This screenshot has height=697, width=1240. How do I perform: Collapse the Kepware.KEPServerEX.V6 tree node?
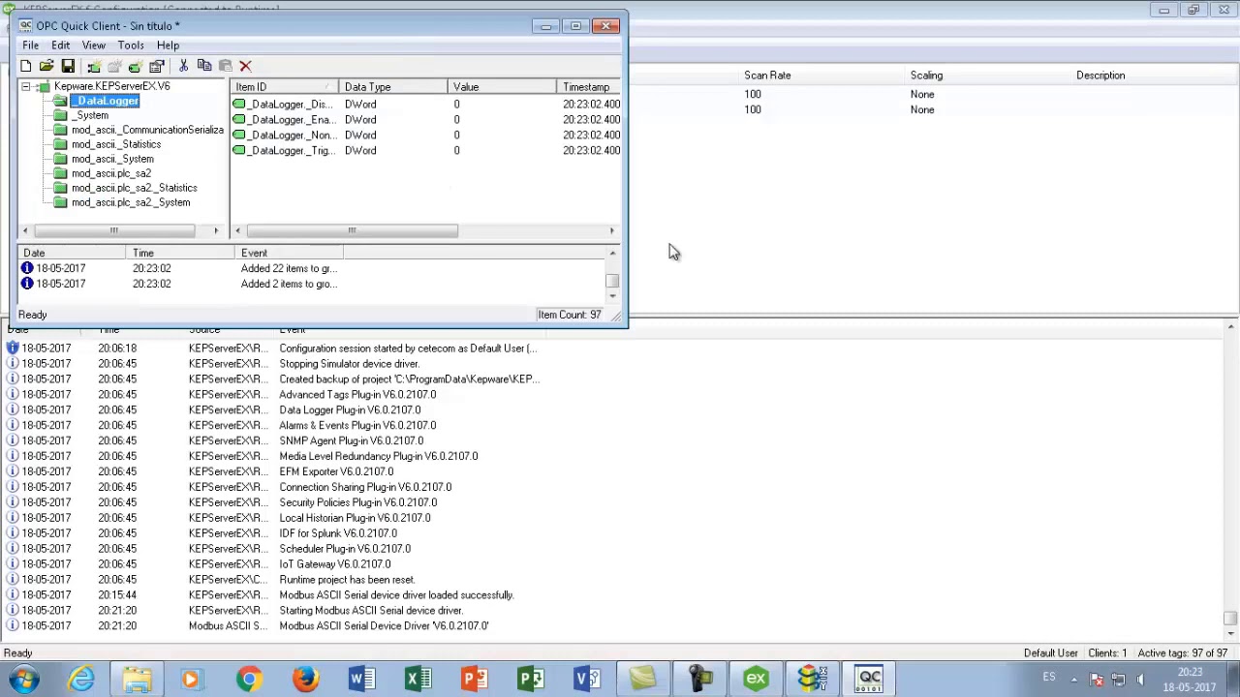(x=26, y=86)
